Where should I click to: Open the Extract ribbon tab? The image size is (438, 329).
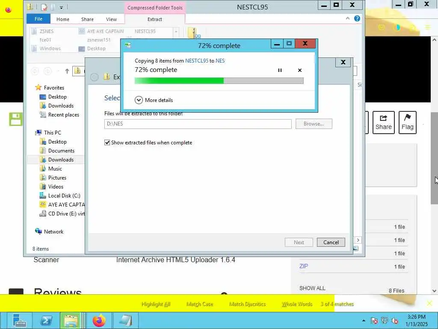(155, 19)
